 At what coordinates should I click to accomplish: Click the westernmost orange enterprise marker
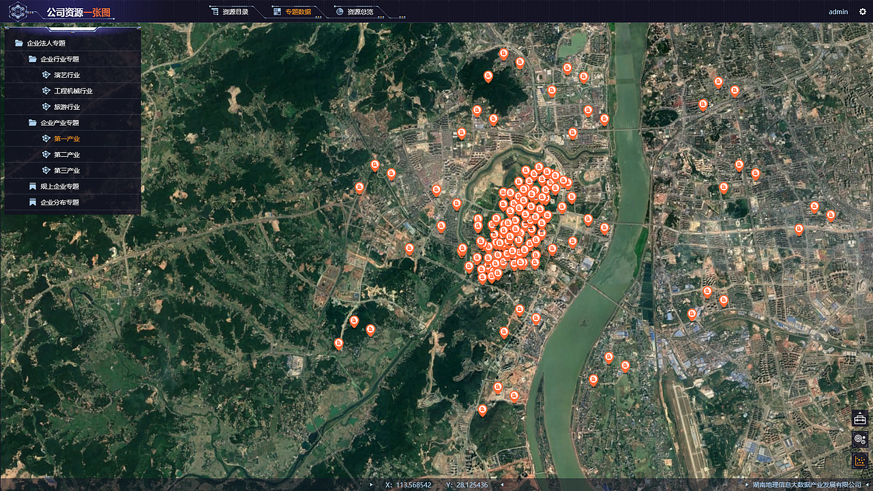(338, 344)
